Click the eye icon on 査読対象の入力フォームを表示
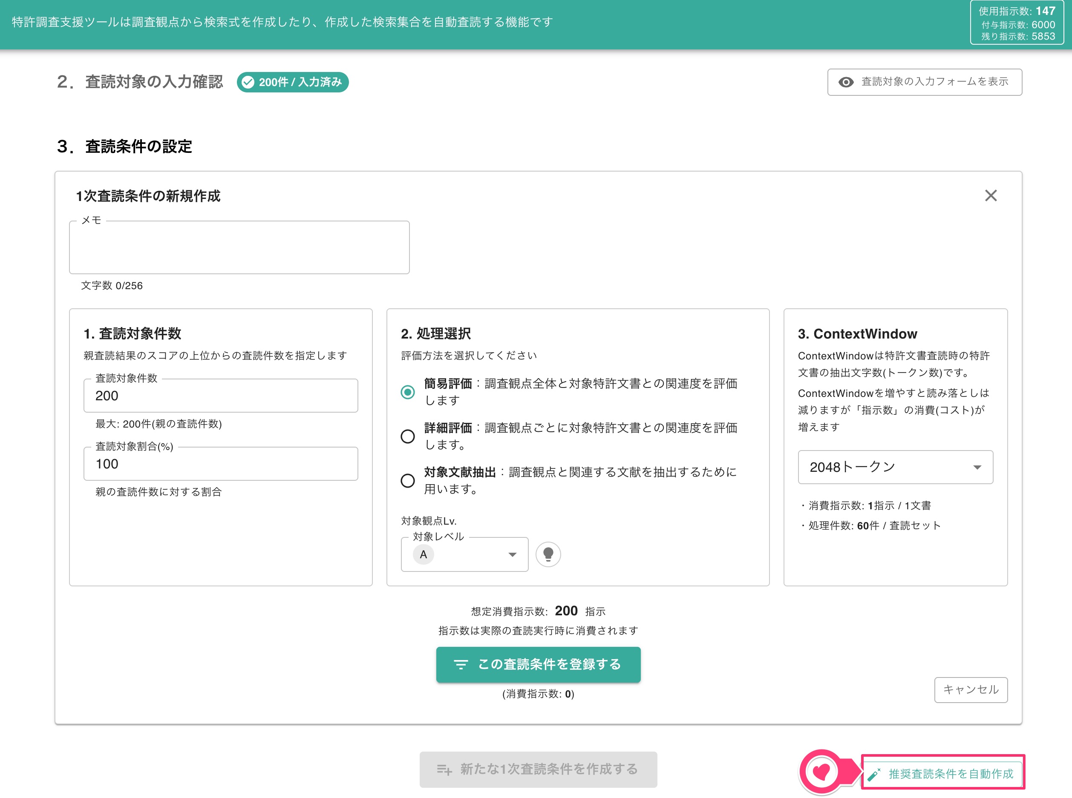Viewport: 1072px width, 798px height. coord(846,82)
